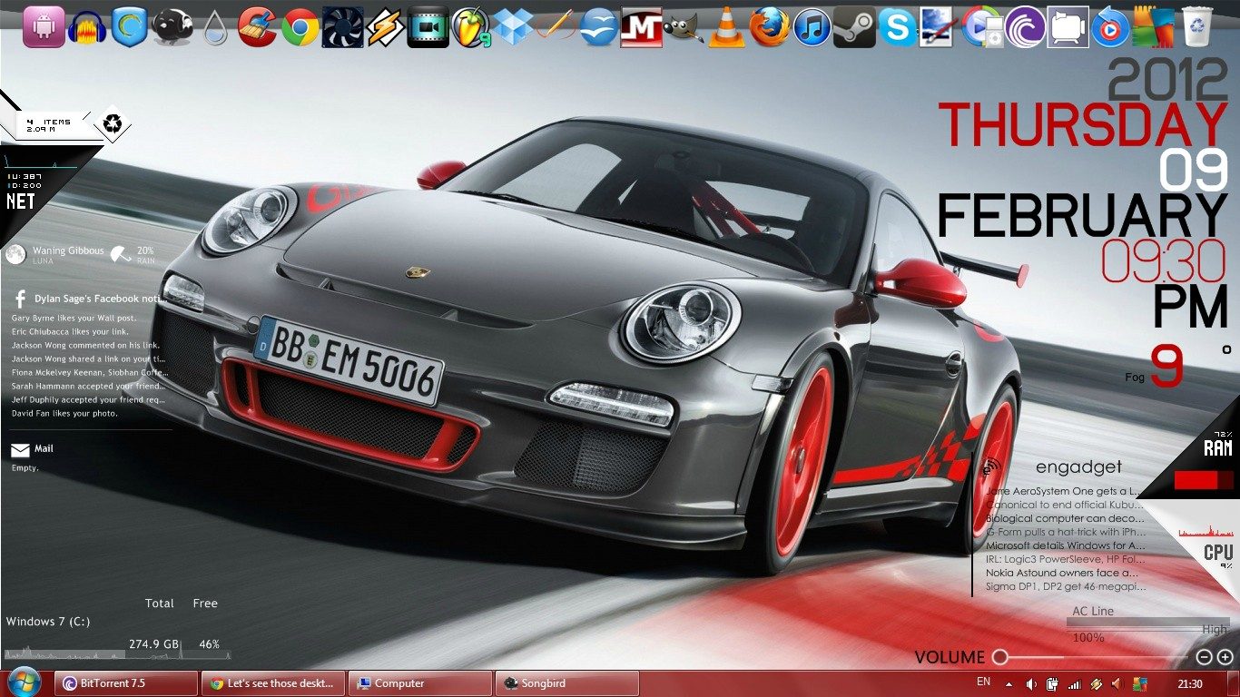Image resolution: width=1240 pixels, height=697 pixels.
Task: Launch the blue replay media player icon
Action: click(1110, 27)
